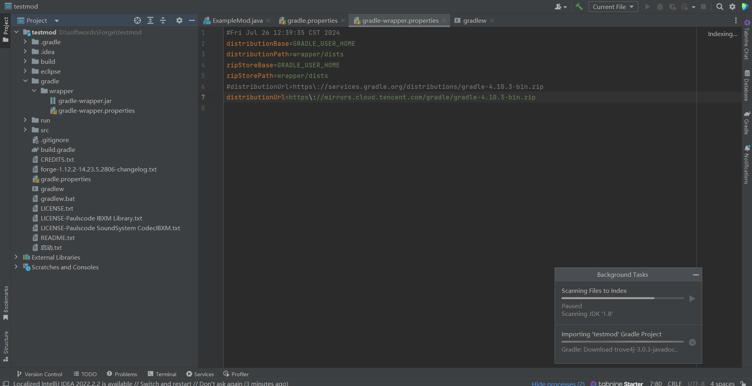Image resolution: width=752 pixels, height=386 pixels.
Task: Open the Services tool tab
Action: 200,374
